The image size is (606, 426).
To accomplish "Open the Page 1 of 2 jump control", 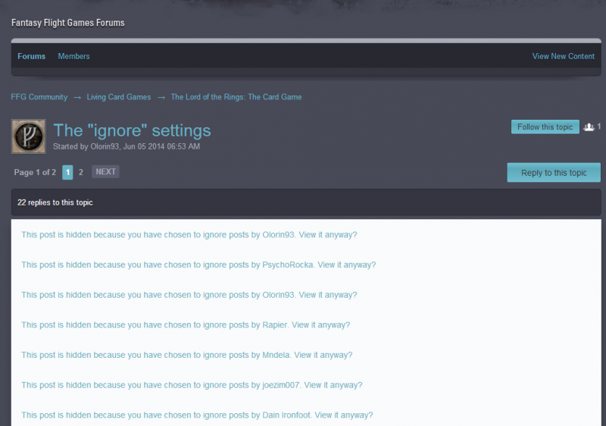I will tap(35, 172).
